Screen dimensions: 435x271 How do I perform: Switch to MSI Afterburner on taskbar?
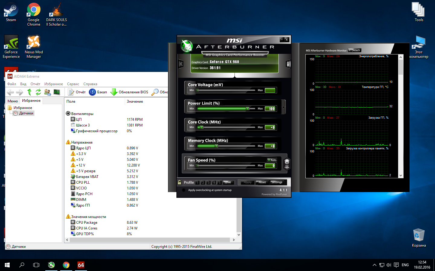point(51,265)
